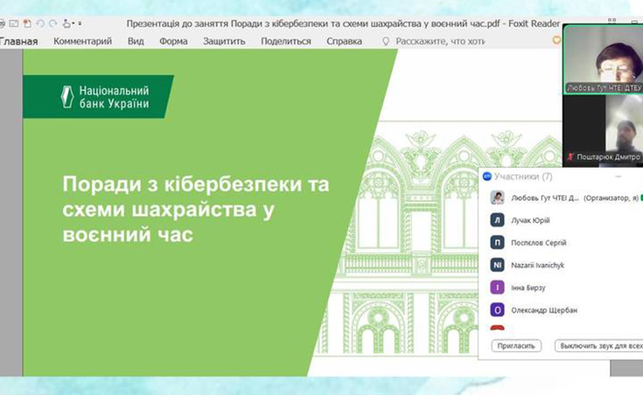The width and height of the screenshot is (643, 395).
Task: Click the lightbulb icon beside the search box
Action: pos(386,41)
